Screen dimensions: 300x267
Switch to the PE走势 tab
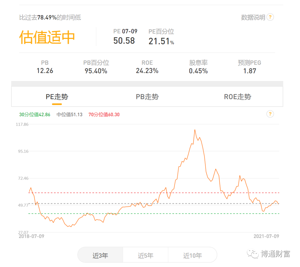(57, 97)
